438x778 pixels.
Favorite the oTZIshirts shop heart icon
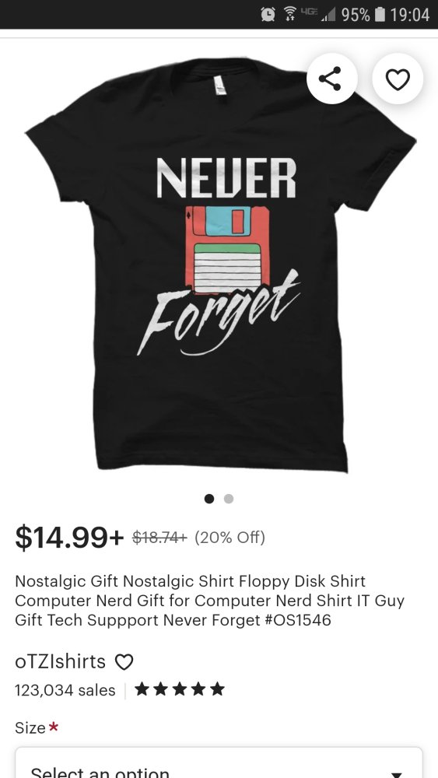(x=124, y=662)
